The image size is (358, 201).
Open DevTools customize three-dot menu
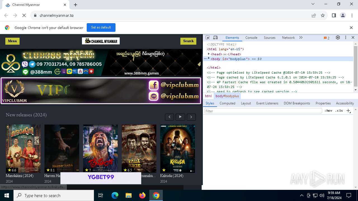click(346, 38)
